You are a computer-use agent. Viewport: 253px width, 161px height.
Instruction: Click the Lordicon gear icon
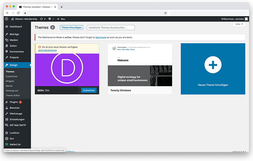coord(7,133)
